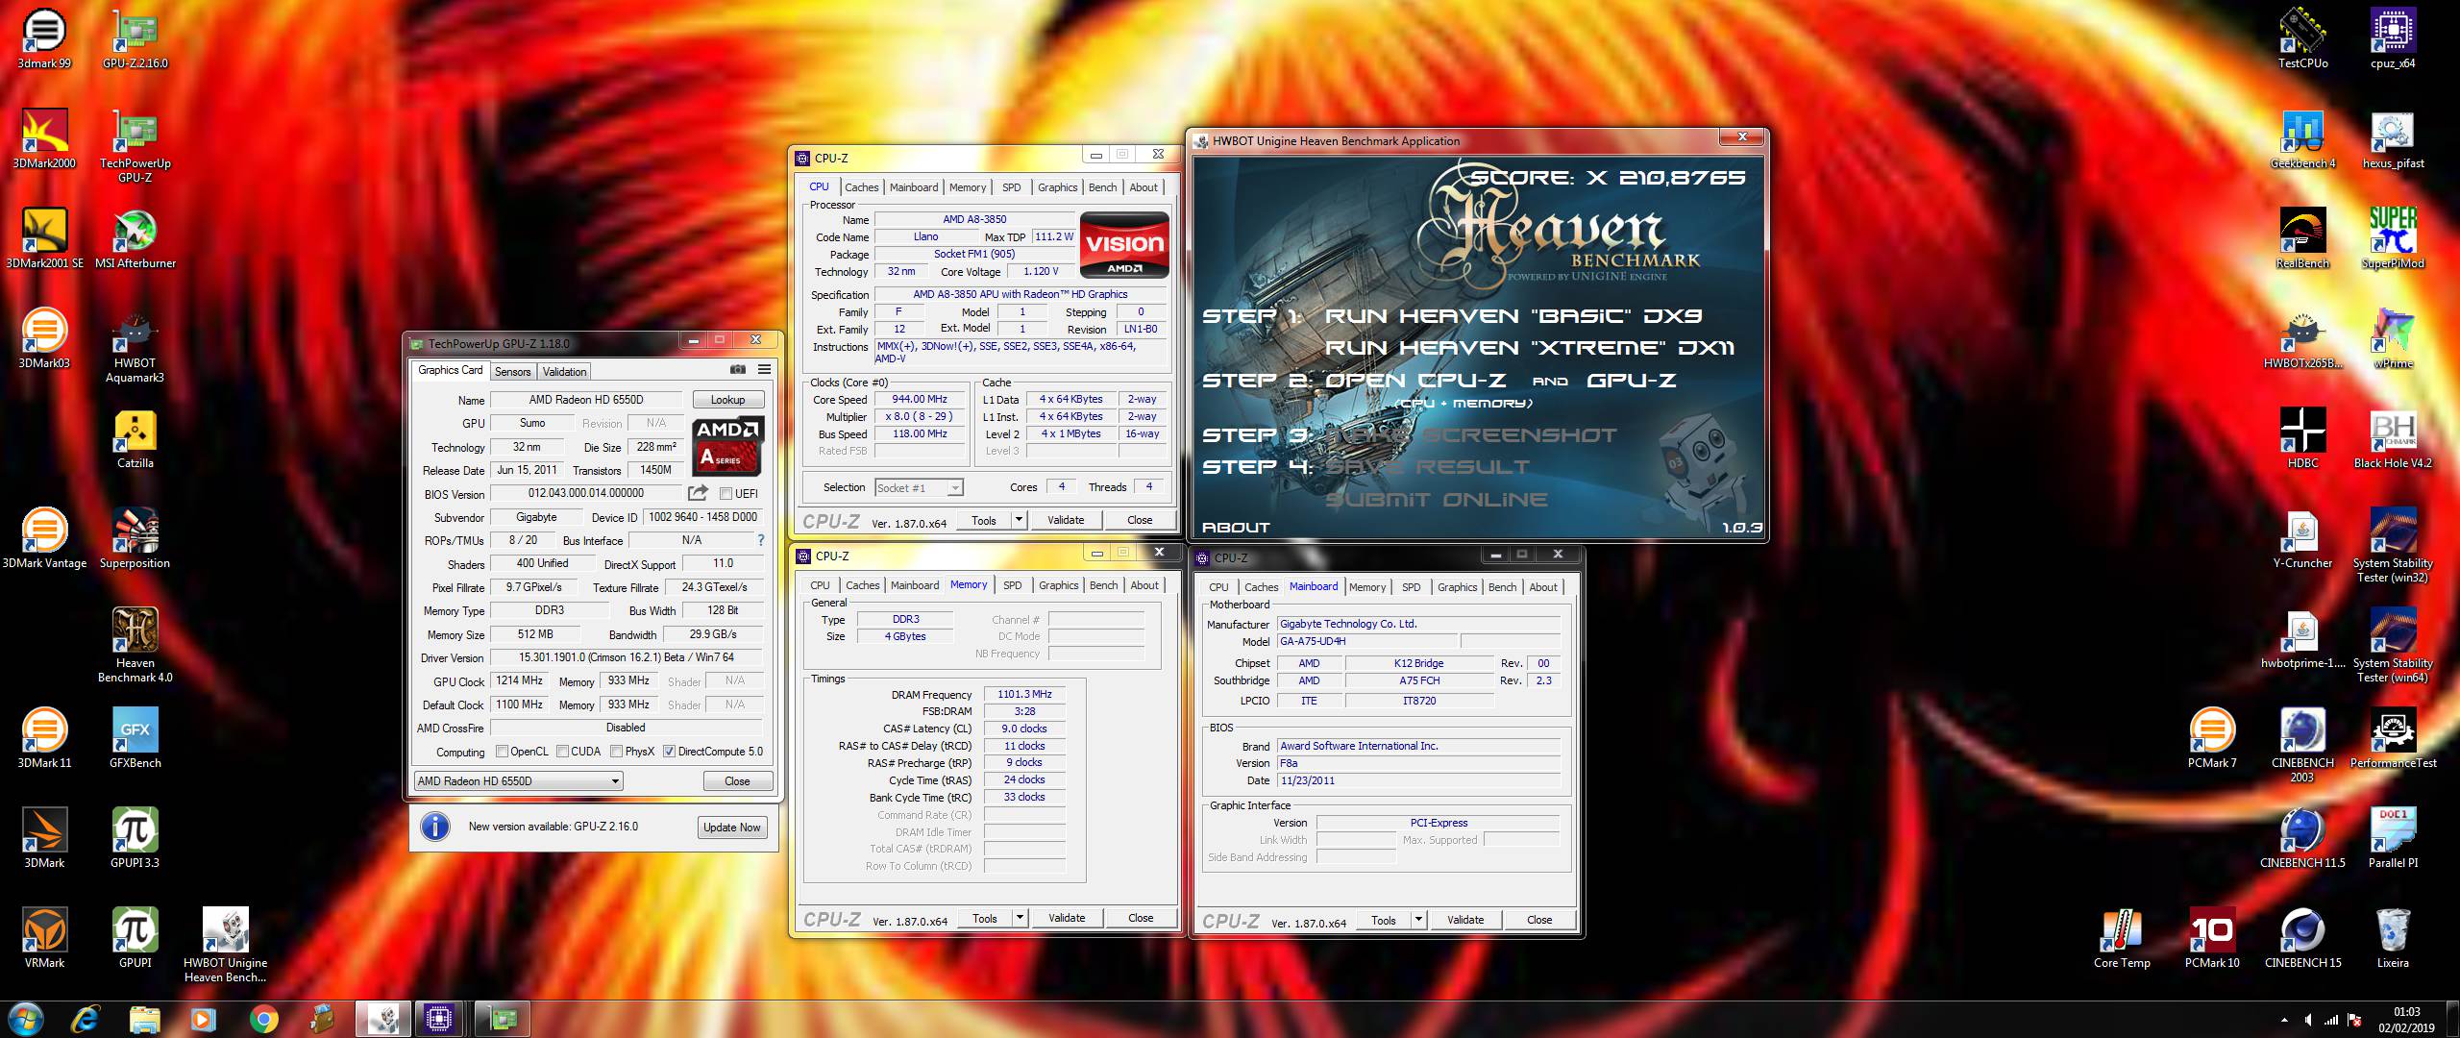Image resolution: width=2460 pixels, height=1038 pixels.
Task: Open Core Temp shortcut
Action: (2122, 938)
